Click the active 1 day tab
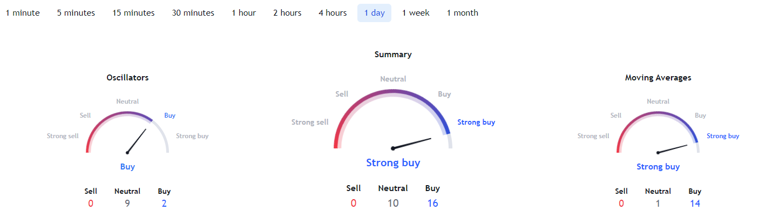 (x=374, y=13)
